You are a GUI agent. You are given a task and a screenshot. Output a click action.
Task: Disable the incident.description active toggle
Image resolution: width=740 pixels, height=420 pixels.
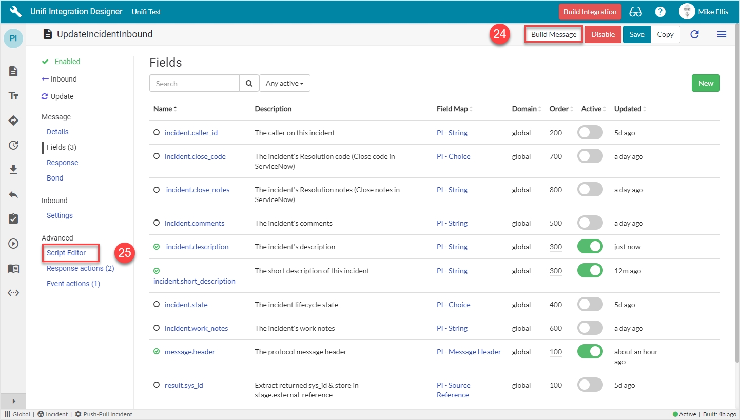tap(590, 247)
